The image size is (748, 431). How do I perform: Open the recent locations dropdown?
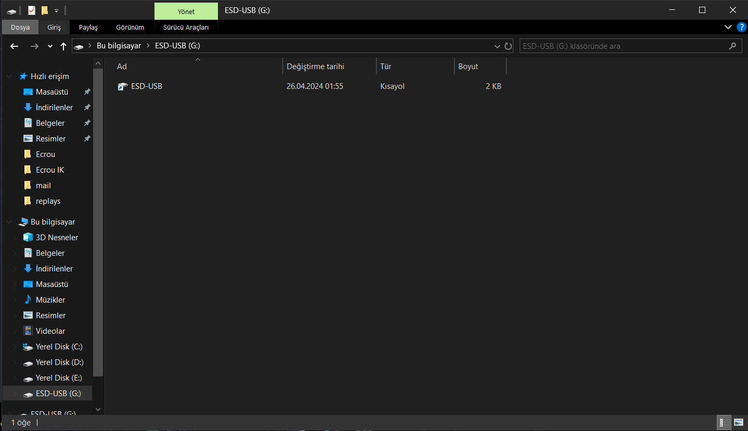[50, 46]
